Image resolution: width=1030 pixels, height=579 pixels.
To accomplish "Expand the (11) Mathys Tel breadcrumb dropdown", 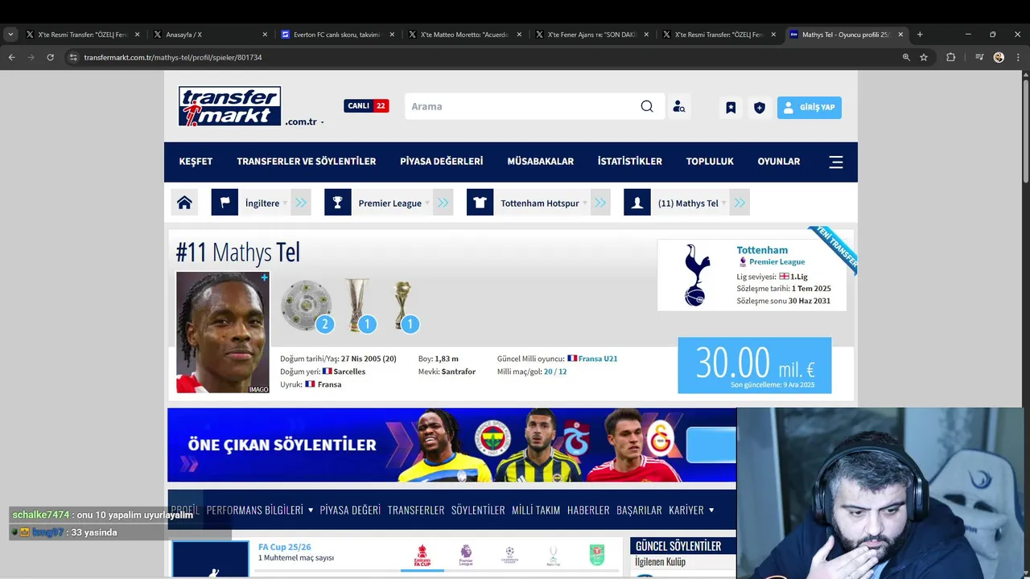I will tap(723, 203).
